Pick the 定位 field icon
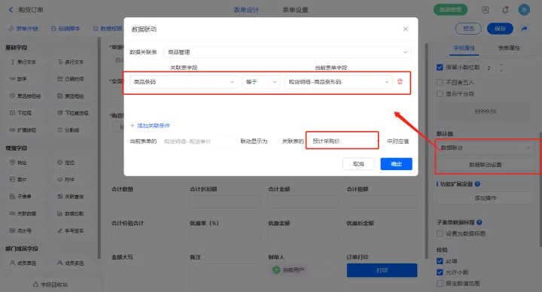The height and width of the screenshot is (292, 542). click(x=60, y=163)
